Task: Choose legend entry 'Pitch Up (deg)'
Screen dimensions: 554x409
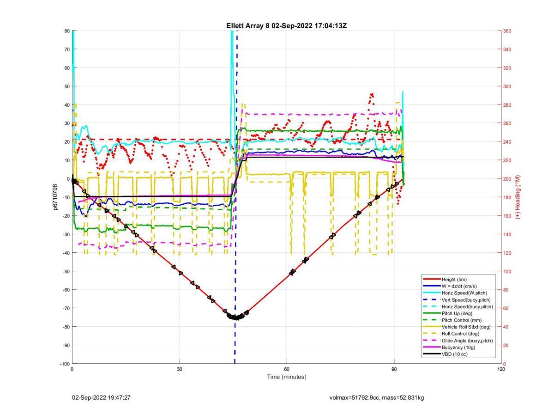Action: pos(457,313)
